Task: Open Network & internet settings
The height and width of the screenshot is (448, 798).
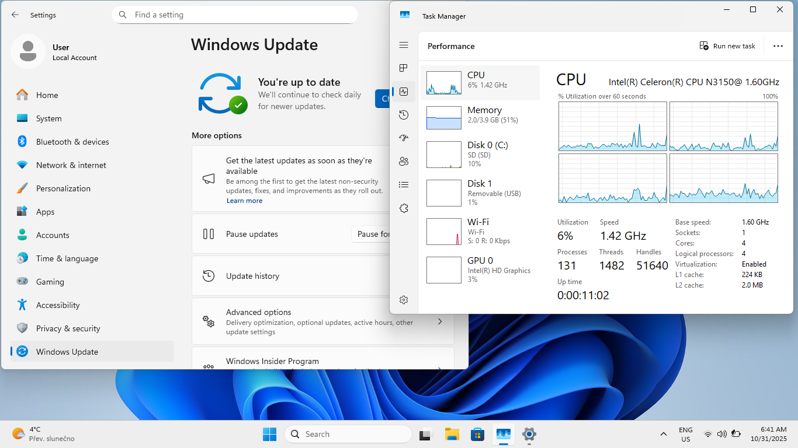Action: point(92,165)
